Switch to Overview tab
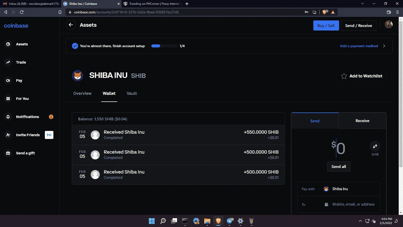The width and height of the screenshot is (403, 227). [82, 93]
